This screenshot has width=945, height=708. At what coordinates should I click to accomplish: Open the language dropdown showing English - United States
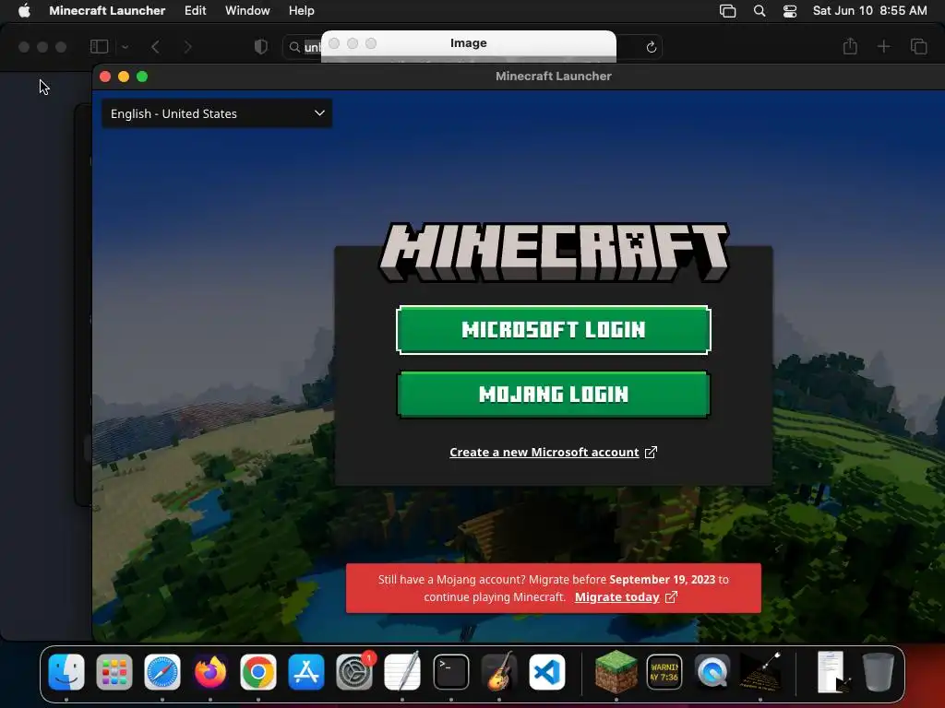pyautogui.click(x=217, y=113)
